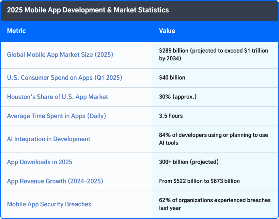Select 'App Revenue Growth (2024–2025)' metric
Screen dimensions: 279x219
tap(55, 181)
